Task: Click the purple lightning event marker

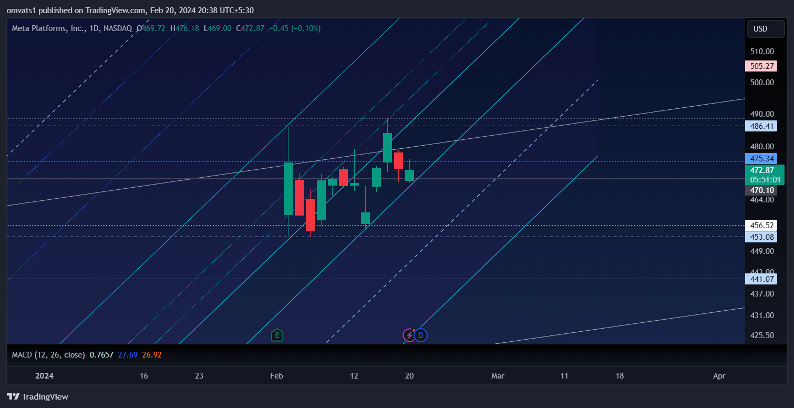Action: 409,335
